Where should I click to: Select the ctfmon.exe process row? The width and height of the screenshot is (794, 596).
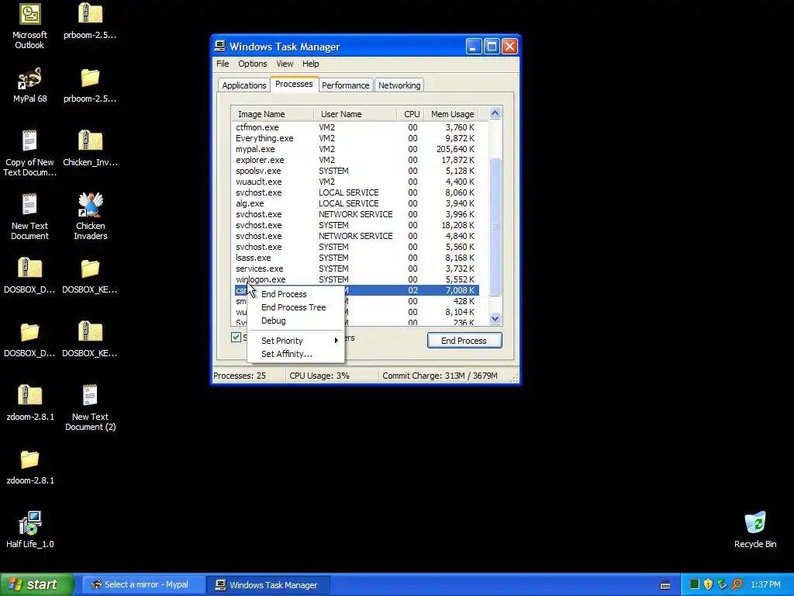[x=357, y=127]
